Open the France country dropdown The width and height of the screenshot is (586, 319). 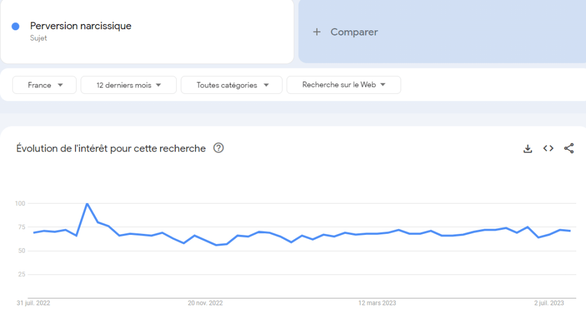click(x=45, y=85)
